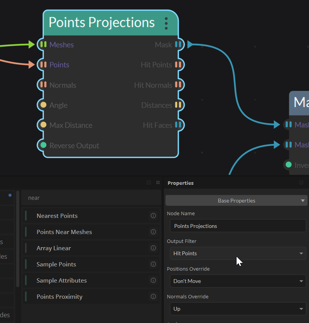Open the Normals Override dropdown
Image resolution: width=309 pixels, height=323 pixels.
[238, 309]
